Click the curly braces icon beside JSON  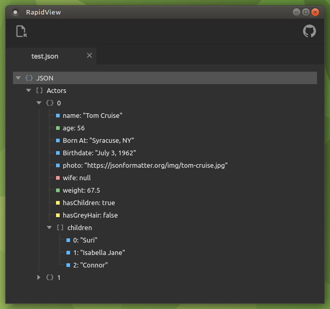point(29,78)
